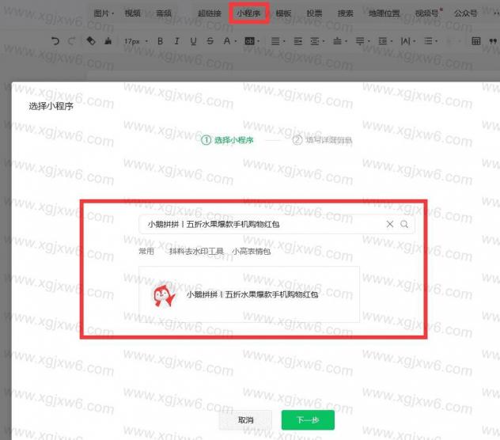Viewport: 500px width, 440px height.
Task: Click the search magnifier icon
Action: coord(404,224)
